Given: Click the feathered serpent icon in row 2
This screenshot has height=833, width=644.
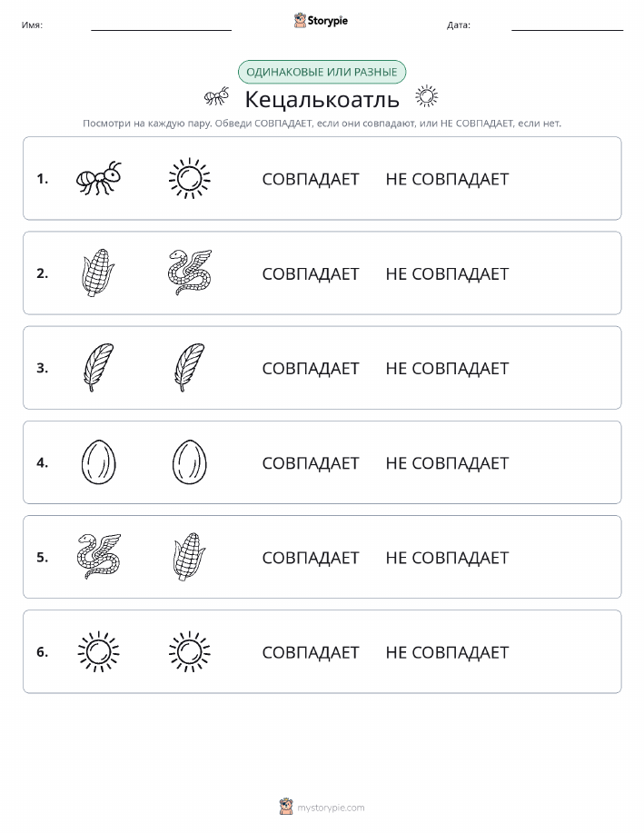Looking at the screenshot, I should (190, 273).
